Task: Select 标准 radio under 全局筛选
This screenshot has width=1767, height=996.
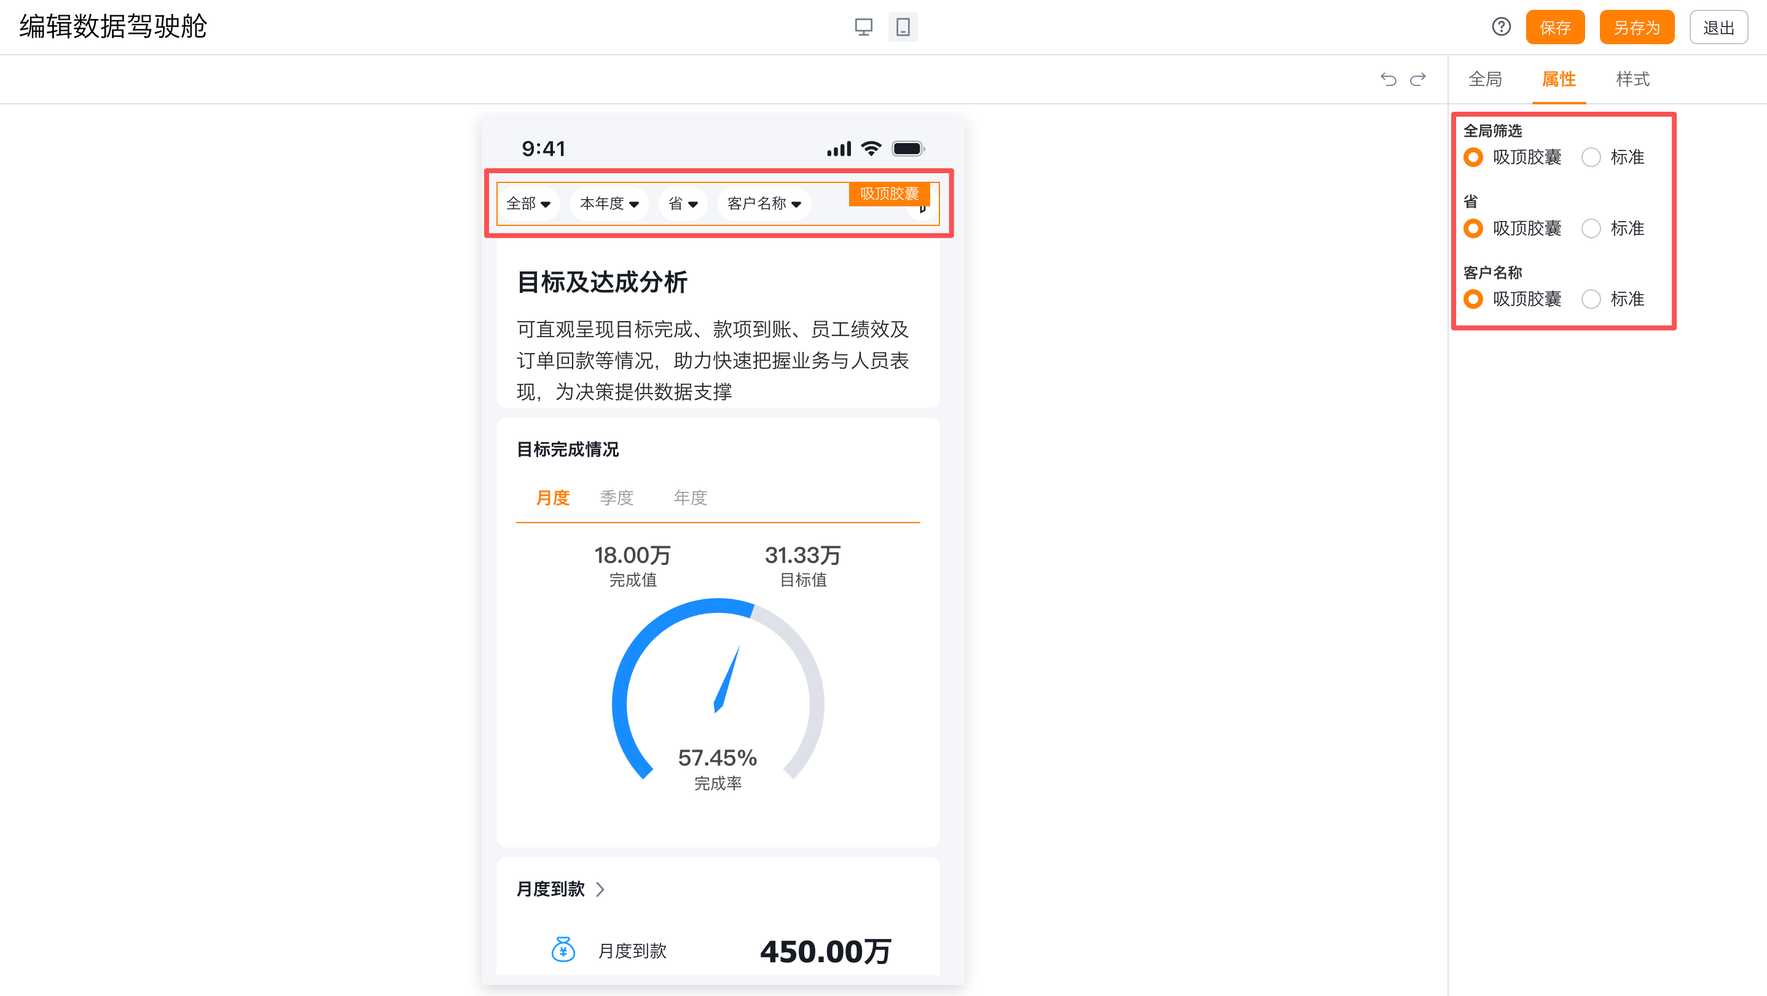Action: pyautogui.click(x=1591, y=158)
